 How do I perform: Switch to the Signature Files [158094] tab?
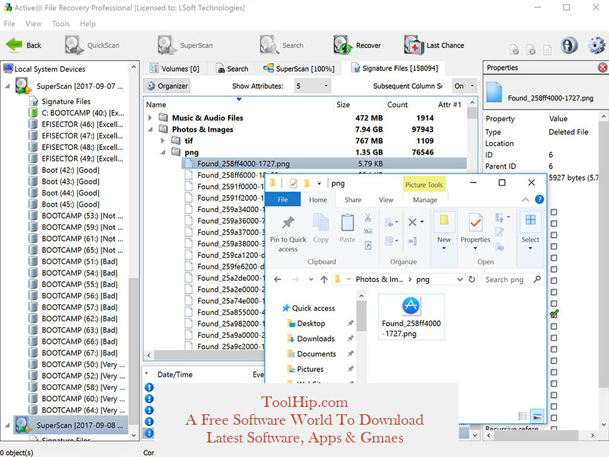394,68
